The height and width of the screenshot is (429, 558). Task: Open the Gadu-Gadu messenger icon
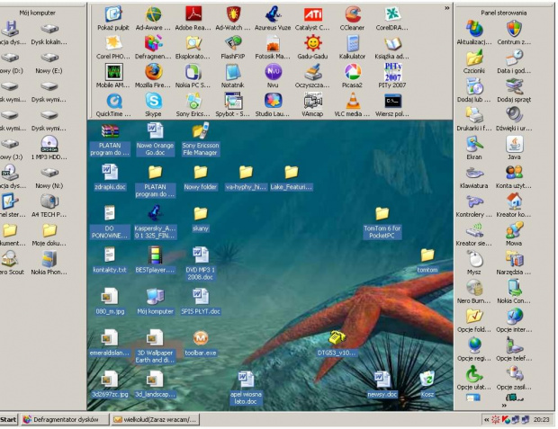[x=312, y=48]
